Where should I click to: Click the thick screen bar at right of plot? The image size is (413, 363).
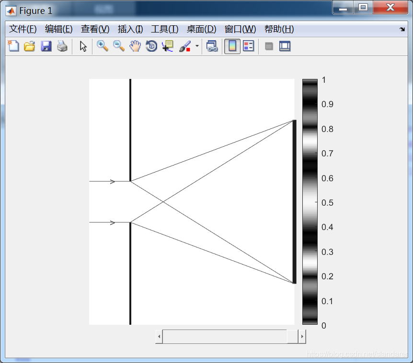295,202
